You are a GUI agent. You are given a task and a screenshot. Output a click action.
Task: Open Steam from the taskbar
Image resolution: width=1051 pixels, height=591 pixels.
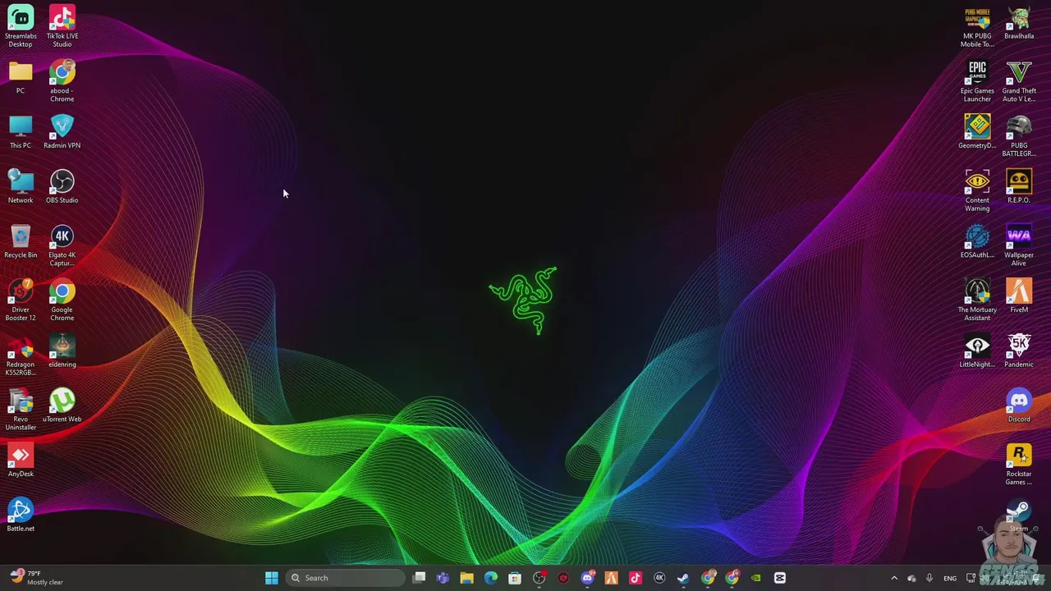683,578
